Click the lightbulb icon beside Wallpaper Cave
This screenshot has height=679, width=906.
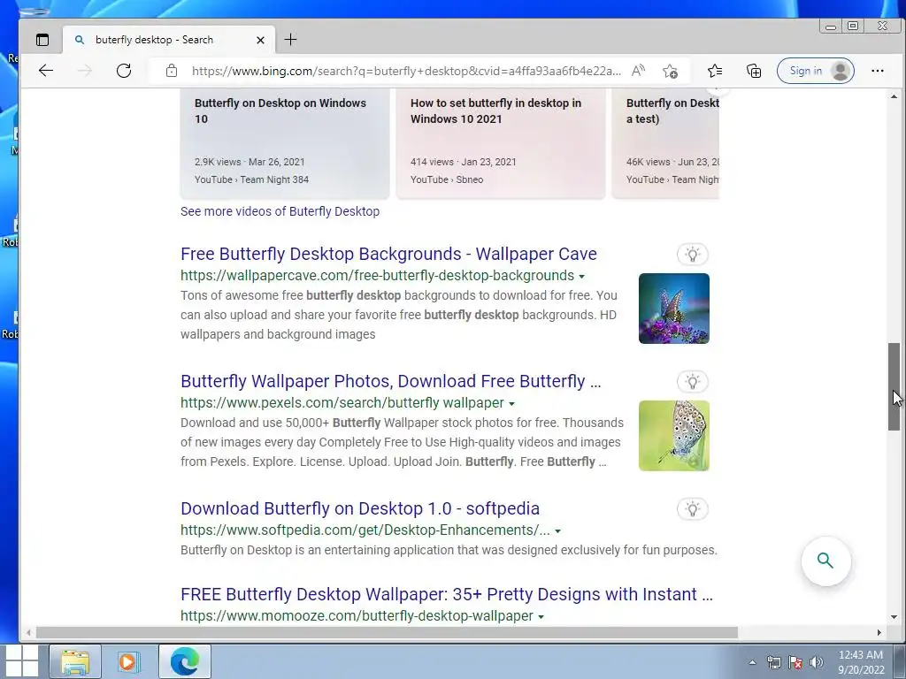coord(692,254)
